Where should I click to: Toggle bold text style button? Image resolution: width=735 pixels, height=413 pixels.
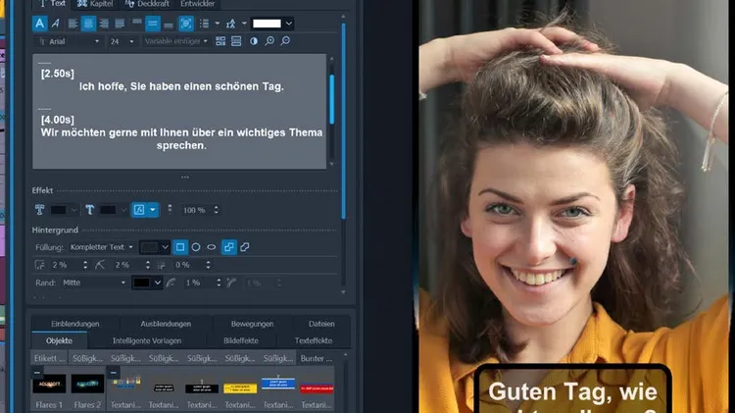40,23
